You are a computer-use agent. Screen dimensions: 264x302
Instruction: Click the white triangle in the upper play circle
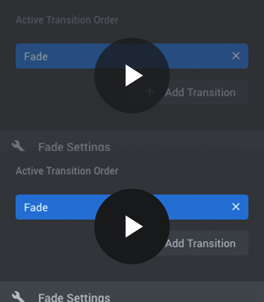[x=134, y=75]
